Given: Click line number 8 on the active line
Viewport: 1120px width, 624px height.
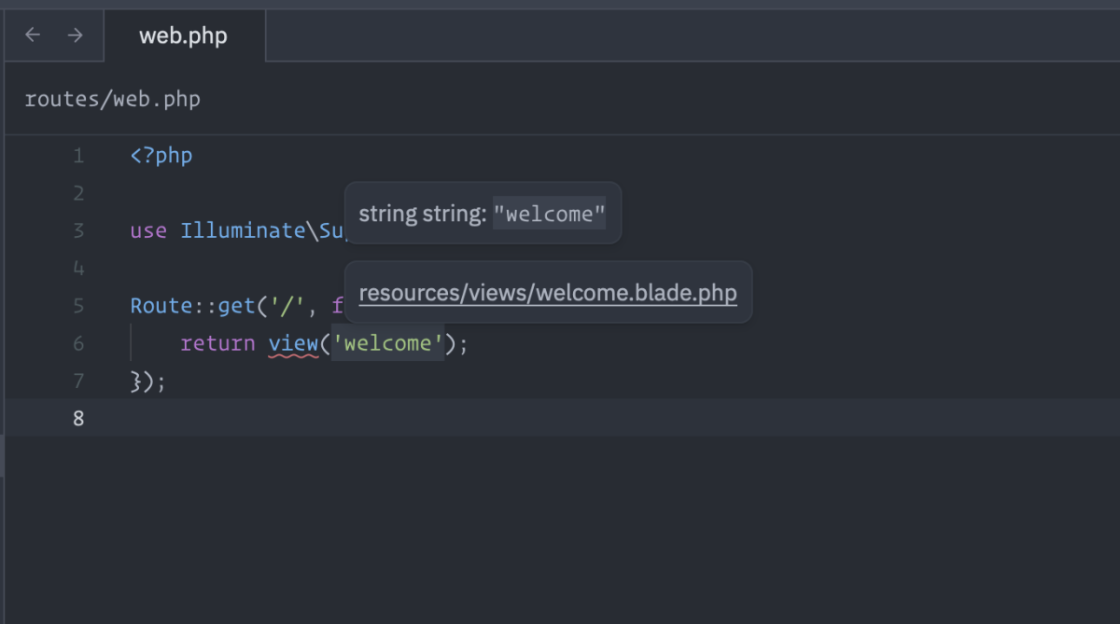Looking at the screenshot, I should (78, 419).
